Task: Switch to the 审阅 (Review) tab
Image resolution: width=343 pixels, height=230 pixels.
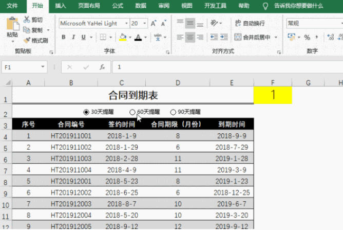Action: coord(164,6)
